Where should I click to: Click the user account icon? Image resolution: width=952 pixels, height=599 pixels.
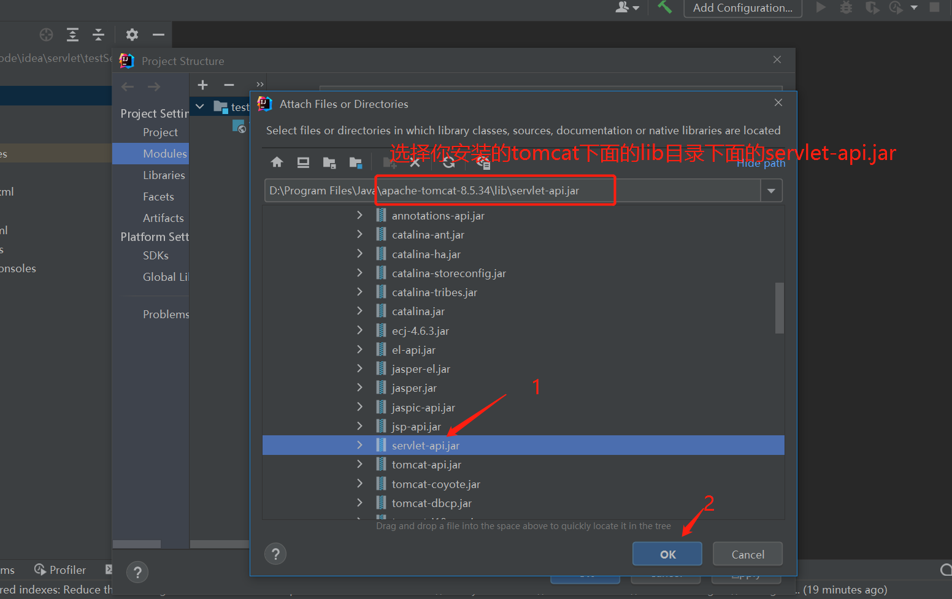(623, 7)
